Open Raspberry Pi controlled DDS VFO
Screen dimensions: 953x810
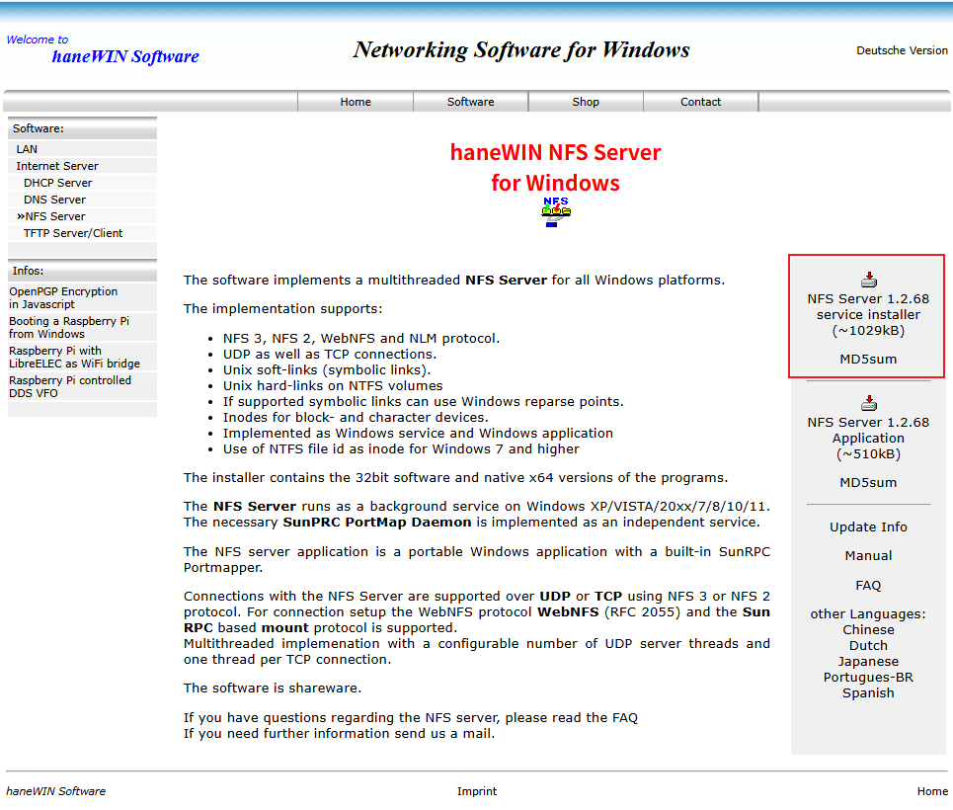[82, 387]
